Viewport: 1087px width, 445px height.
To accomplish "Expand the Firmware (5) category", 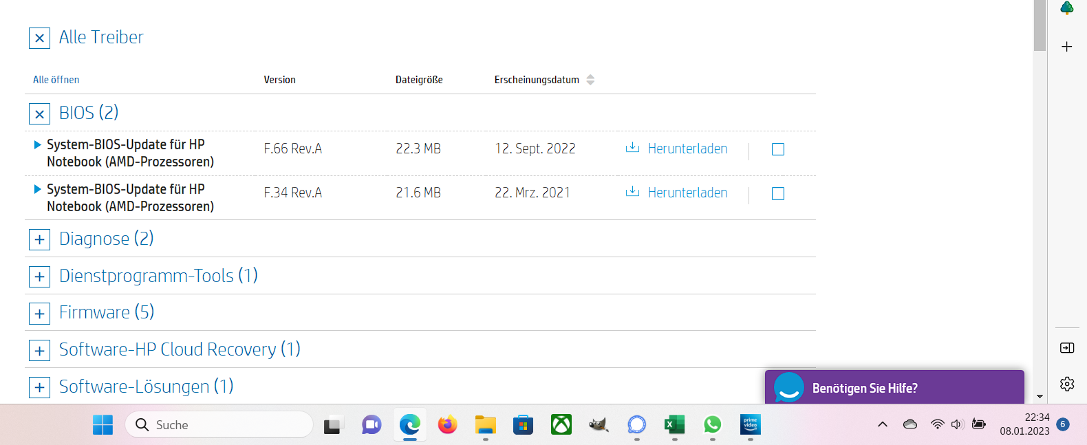I will [x=39, y=314].
